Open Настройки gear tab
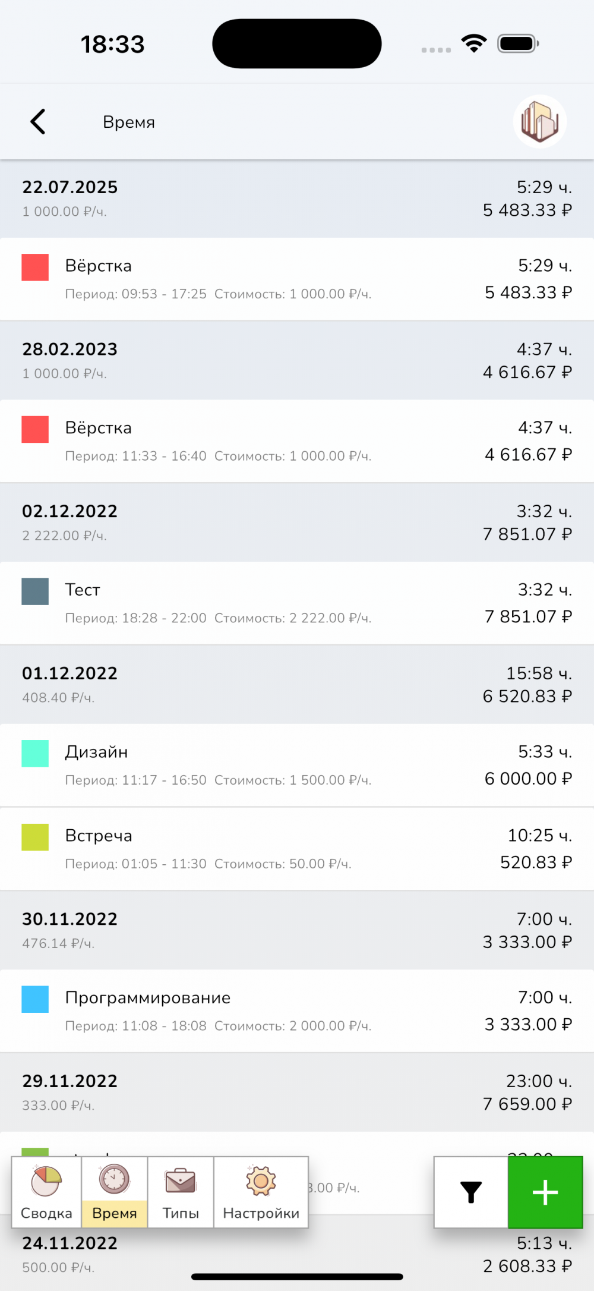Image resolution: width=594 pixels, height=1291 pixels. pyautogui.click(x=261, y=1192)
